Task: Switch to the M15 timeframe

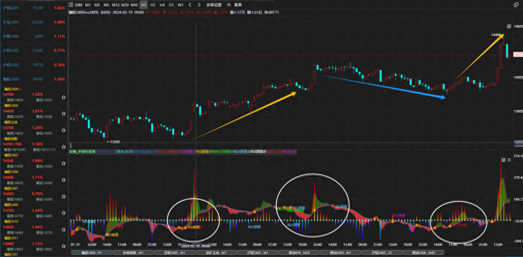Action: (116, 5)
